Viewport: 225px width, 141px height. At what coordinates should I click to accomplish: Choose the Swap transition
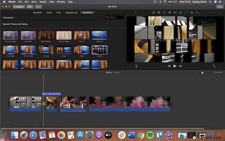[64, 50]
